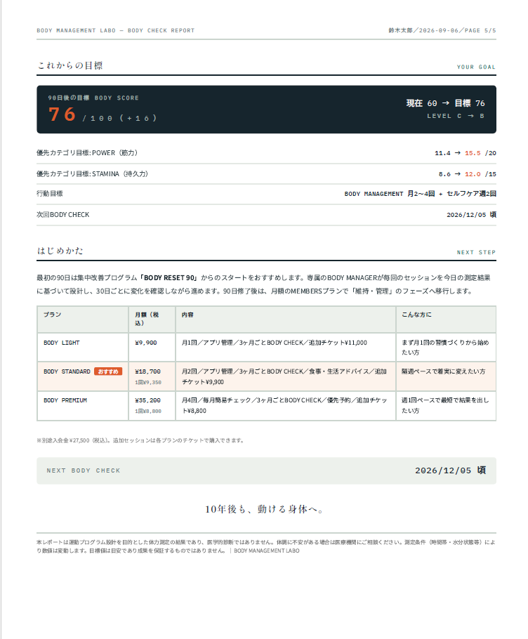This screenshot has width=528, height=639.
Task: Click the 8.6 → 12.0 /15 value
Action: [468, 174]
